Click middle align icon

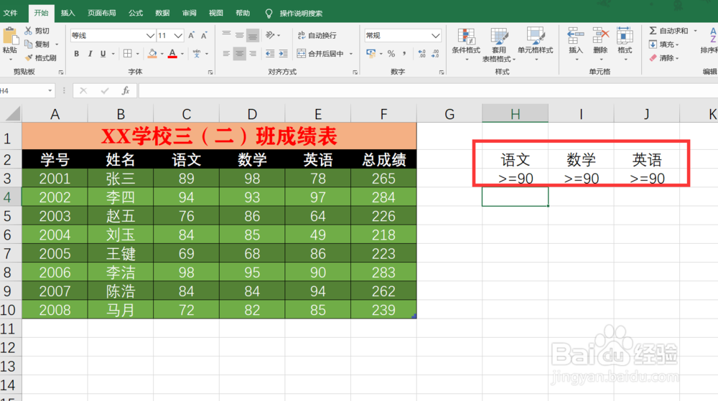[240, 35]
